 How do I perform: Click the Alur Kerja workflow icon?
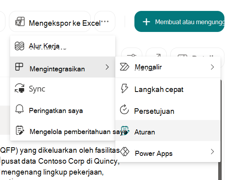click(19, 46)
